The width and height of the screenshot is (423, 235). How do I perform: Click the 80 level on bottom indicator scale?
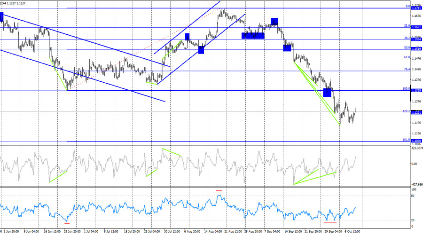(413, 196)
